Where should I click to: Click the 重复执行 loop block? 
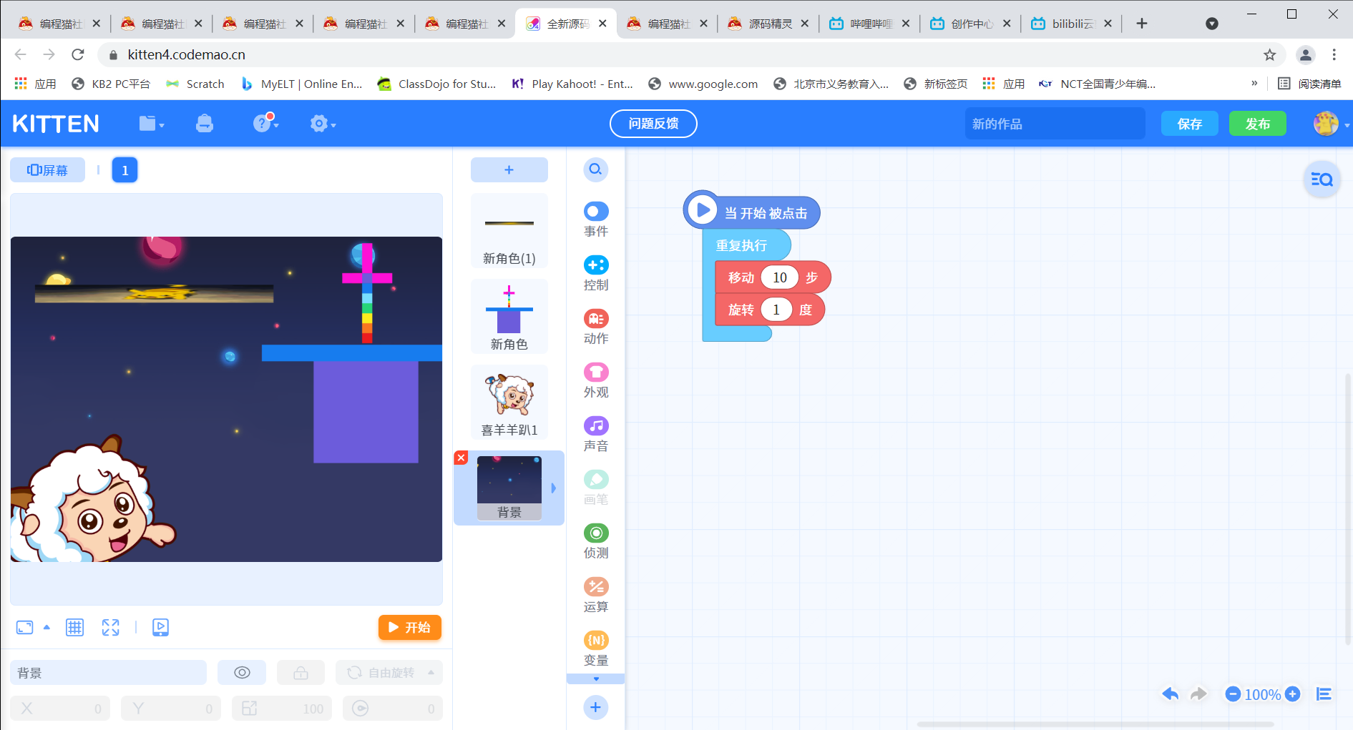[x=741, y=245]
